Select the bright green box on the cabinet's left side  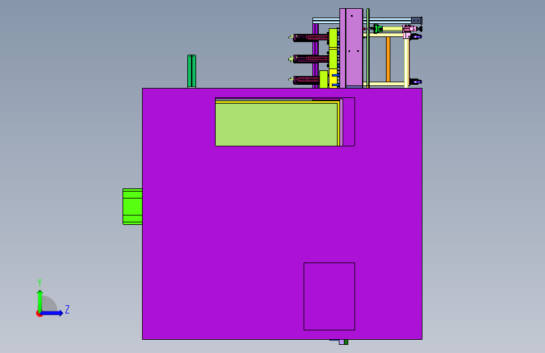click(x=133, y=207)
